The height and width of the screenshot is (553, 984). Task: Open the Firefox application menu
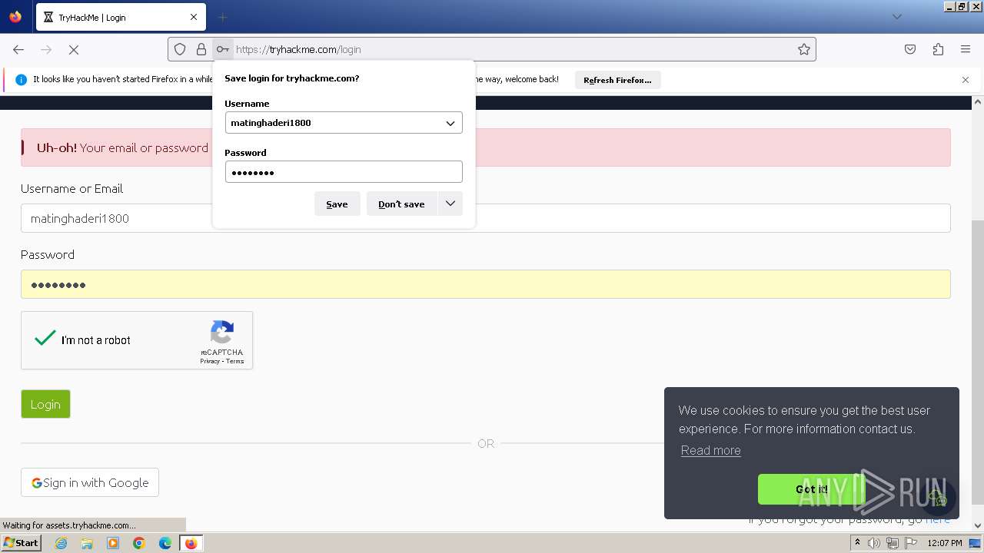[x=966, y=49]
